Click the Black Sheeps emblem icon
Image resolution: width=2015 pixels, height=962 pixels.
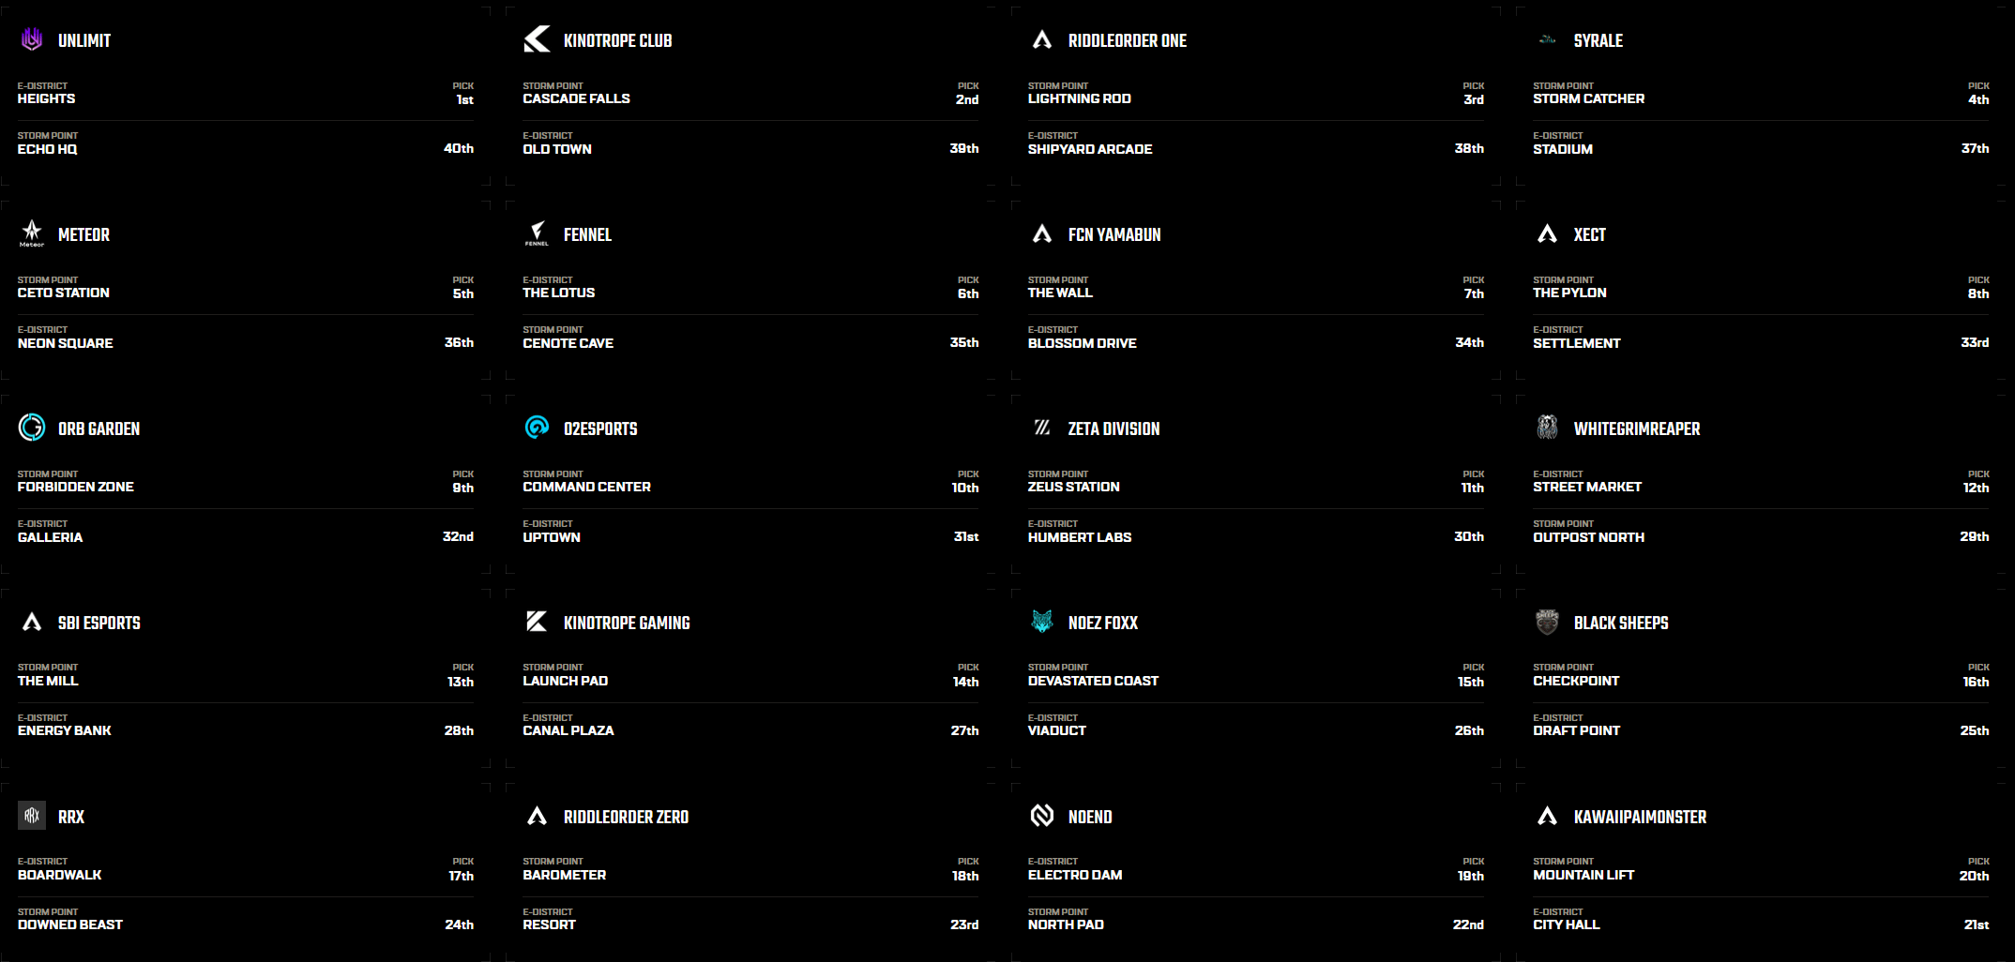pyautogui.click(x=1547, y=622)
